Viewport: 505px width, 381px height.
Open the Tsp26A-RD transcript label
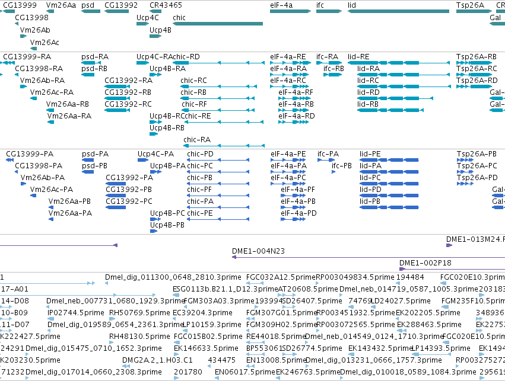[477, 81]
